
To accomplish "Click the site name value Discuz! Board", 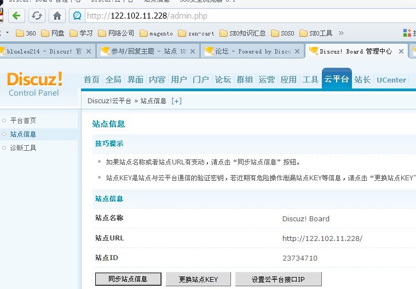I will [x=305, y=219].
